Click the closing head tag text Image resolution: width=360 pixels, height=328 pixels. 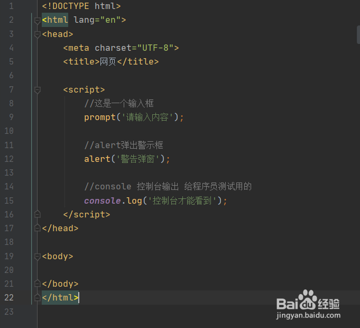[60, 229]
